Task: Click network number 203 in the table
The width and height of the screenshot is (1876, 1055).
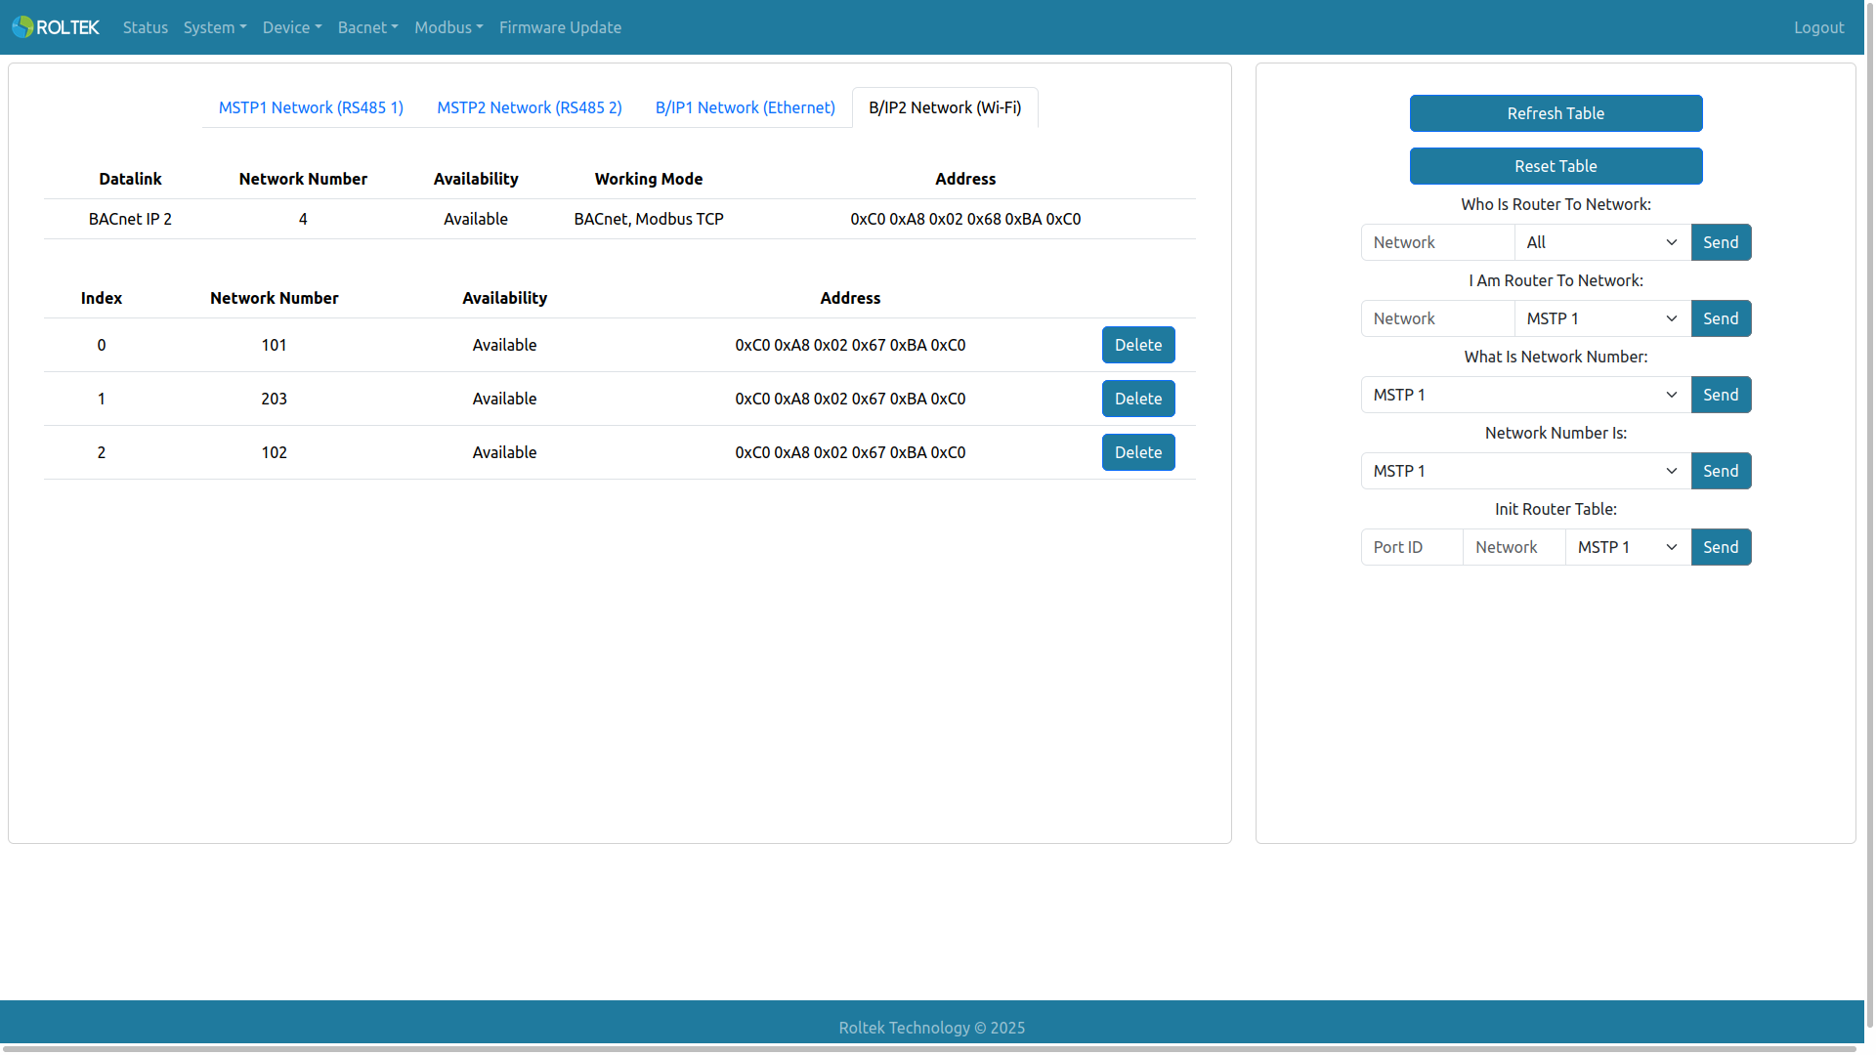Action: pos(274,399)
